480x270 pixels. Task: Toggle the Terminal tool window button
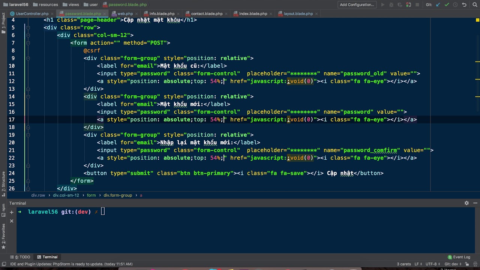47,257
